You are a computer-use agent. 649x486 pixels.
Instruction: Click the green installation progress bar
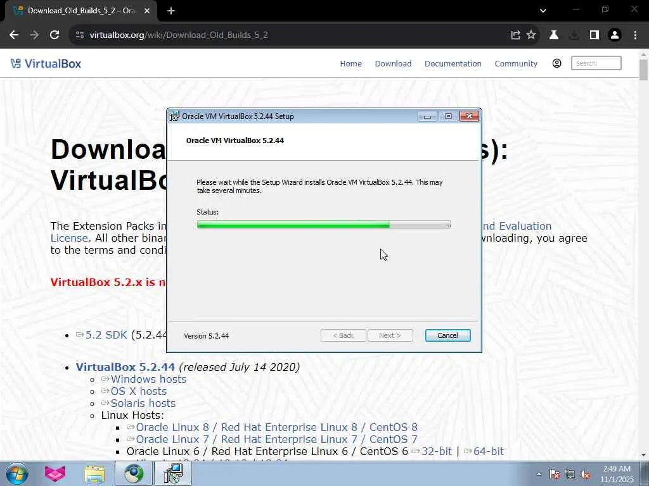point(323,225)
